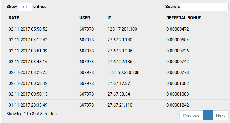230x123 pixels.
Task: Sort by REFFERAL BONUS column header
Action: pos(184,18)
